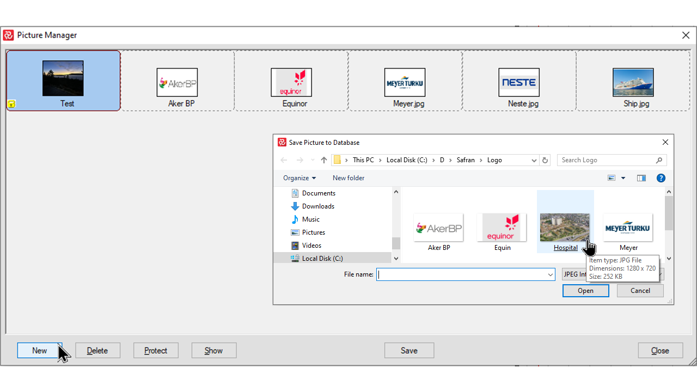697x392 pixels.
Task: Click the folder icon in the address bar
Action: click(x=338, y=160)
